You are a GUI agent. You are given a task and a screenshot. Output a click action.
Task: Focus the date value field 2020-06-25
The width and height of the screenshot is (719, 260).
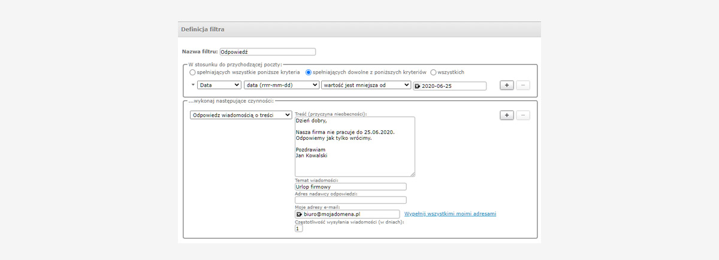(x=450, y=86)
